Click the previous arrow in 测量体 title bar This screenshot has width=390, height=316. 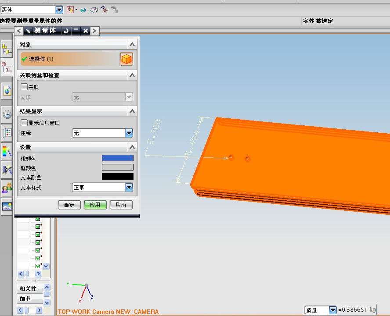[x=19, y=31]
